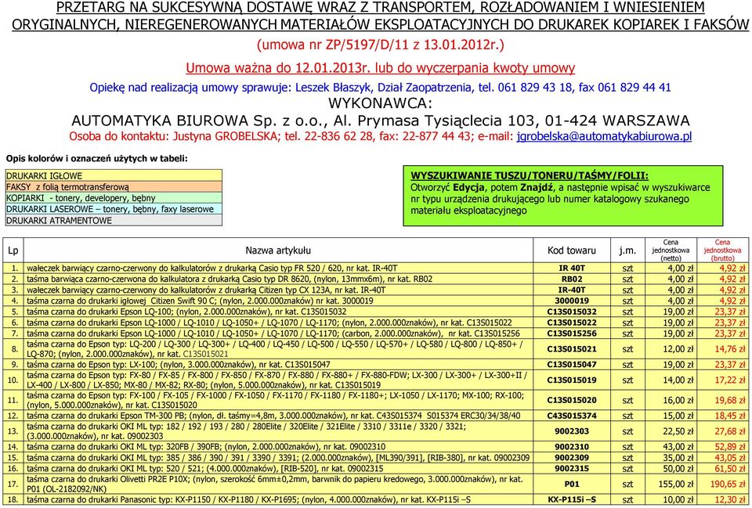The image size is (752, 508).
Task: Select net price 16,00 zł
Action: pos(670,400)
